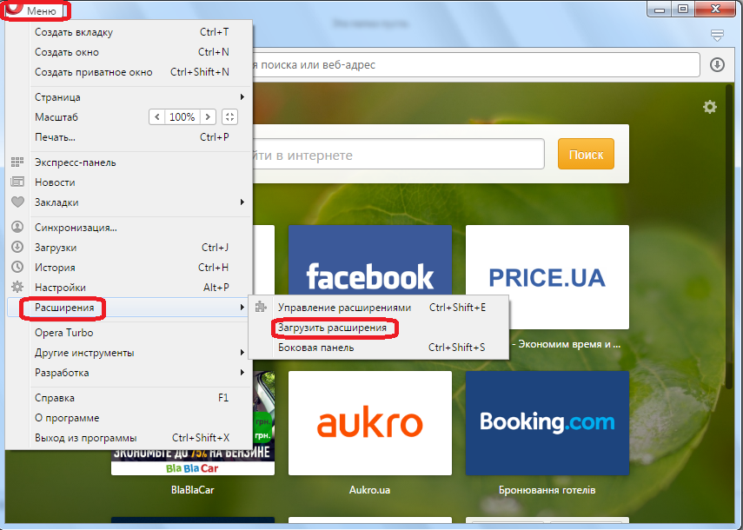Click the Express panel grid icon
The width and height of the screenshot is (743, 530).
(17, 162)
